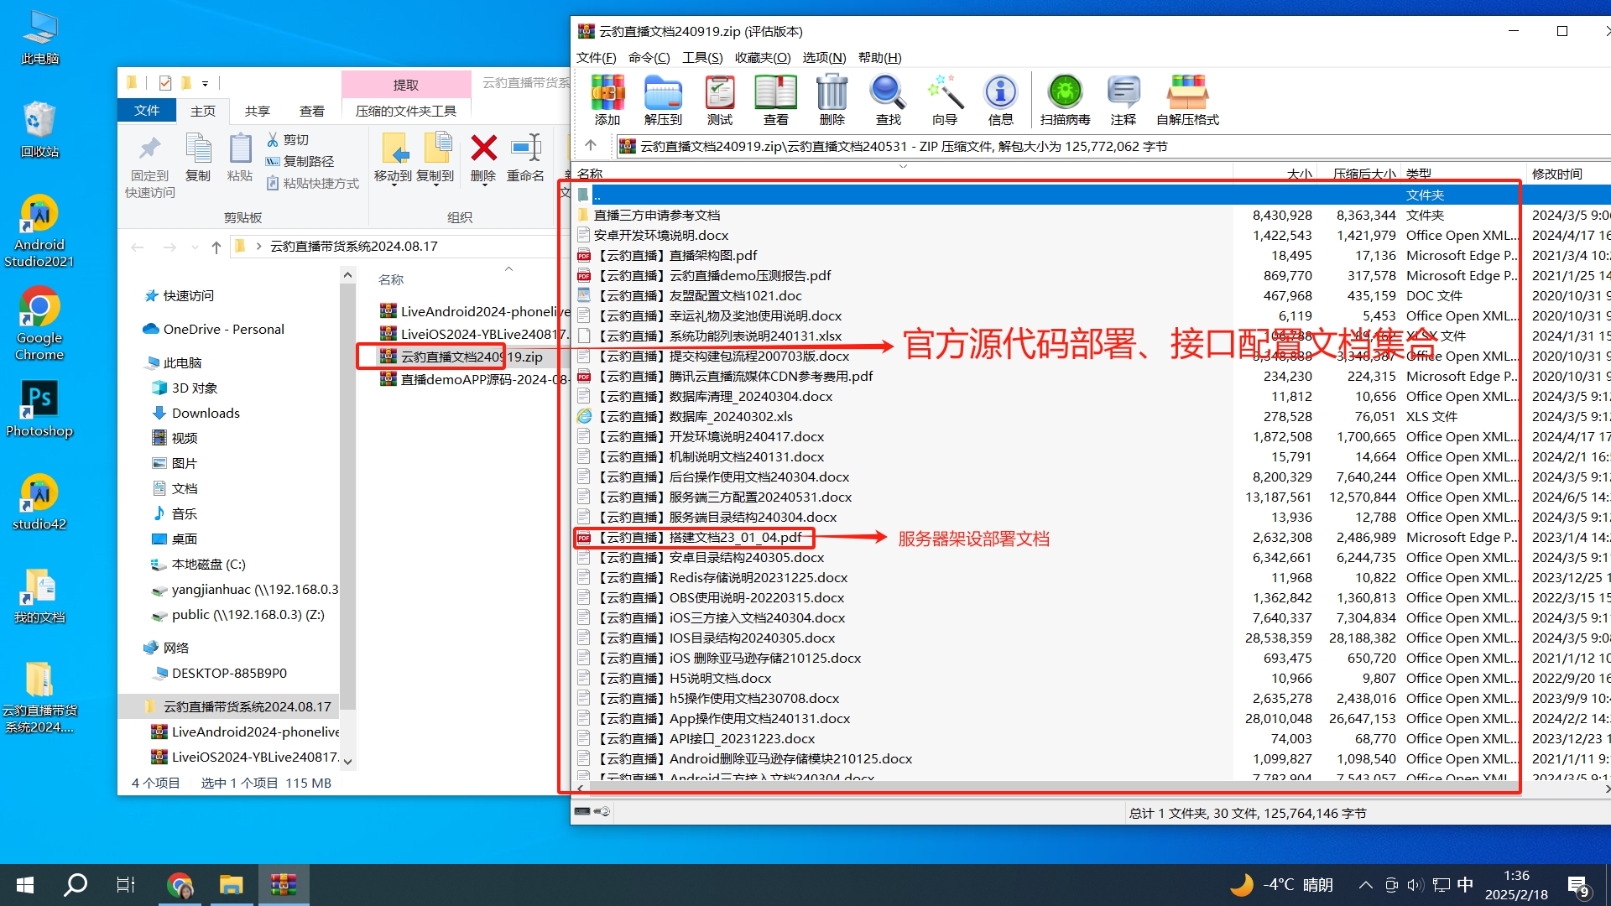Click the Delete (删除) trash icon in WinRAR

tap(832, 100)
